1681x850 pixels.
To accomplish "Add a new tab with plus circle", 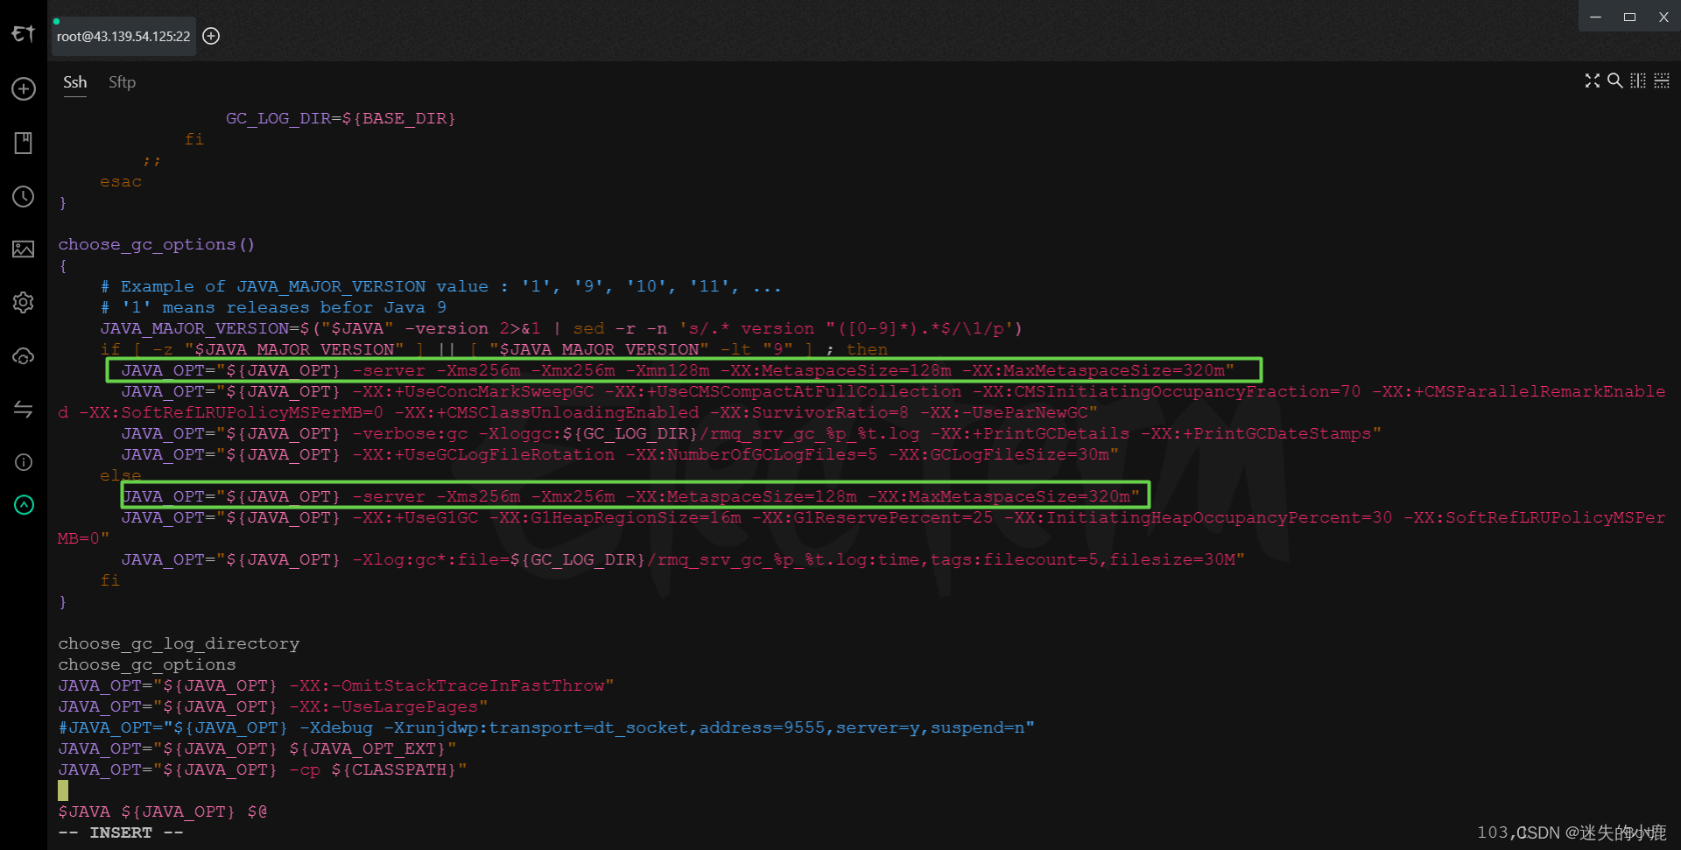I will coord(211,36).
